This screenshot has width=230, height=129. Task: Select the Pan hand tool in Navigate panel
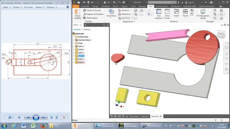click(x=215, y=10)
